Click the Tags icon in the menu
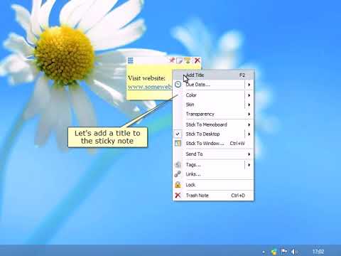Viewport: 341px width, 256px height. (x=178, y=165)
